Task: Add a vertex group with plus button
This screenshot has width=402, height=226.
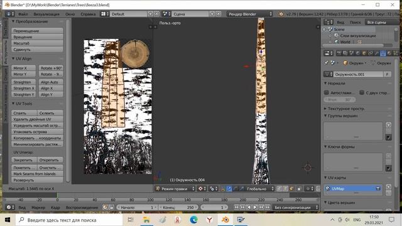Action: click(x=388, y=125)
